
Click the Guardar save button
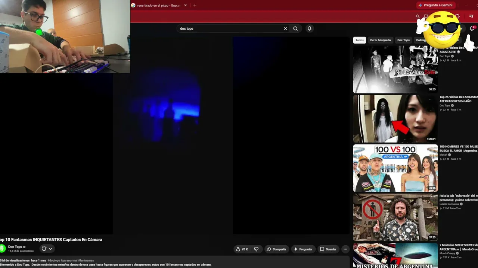tap(328, 249)
